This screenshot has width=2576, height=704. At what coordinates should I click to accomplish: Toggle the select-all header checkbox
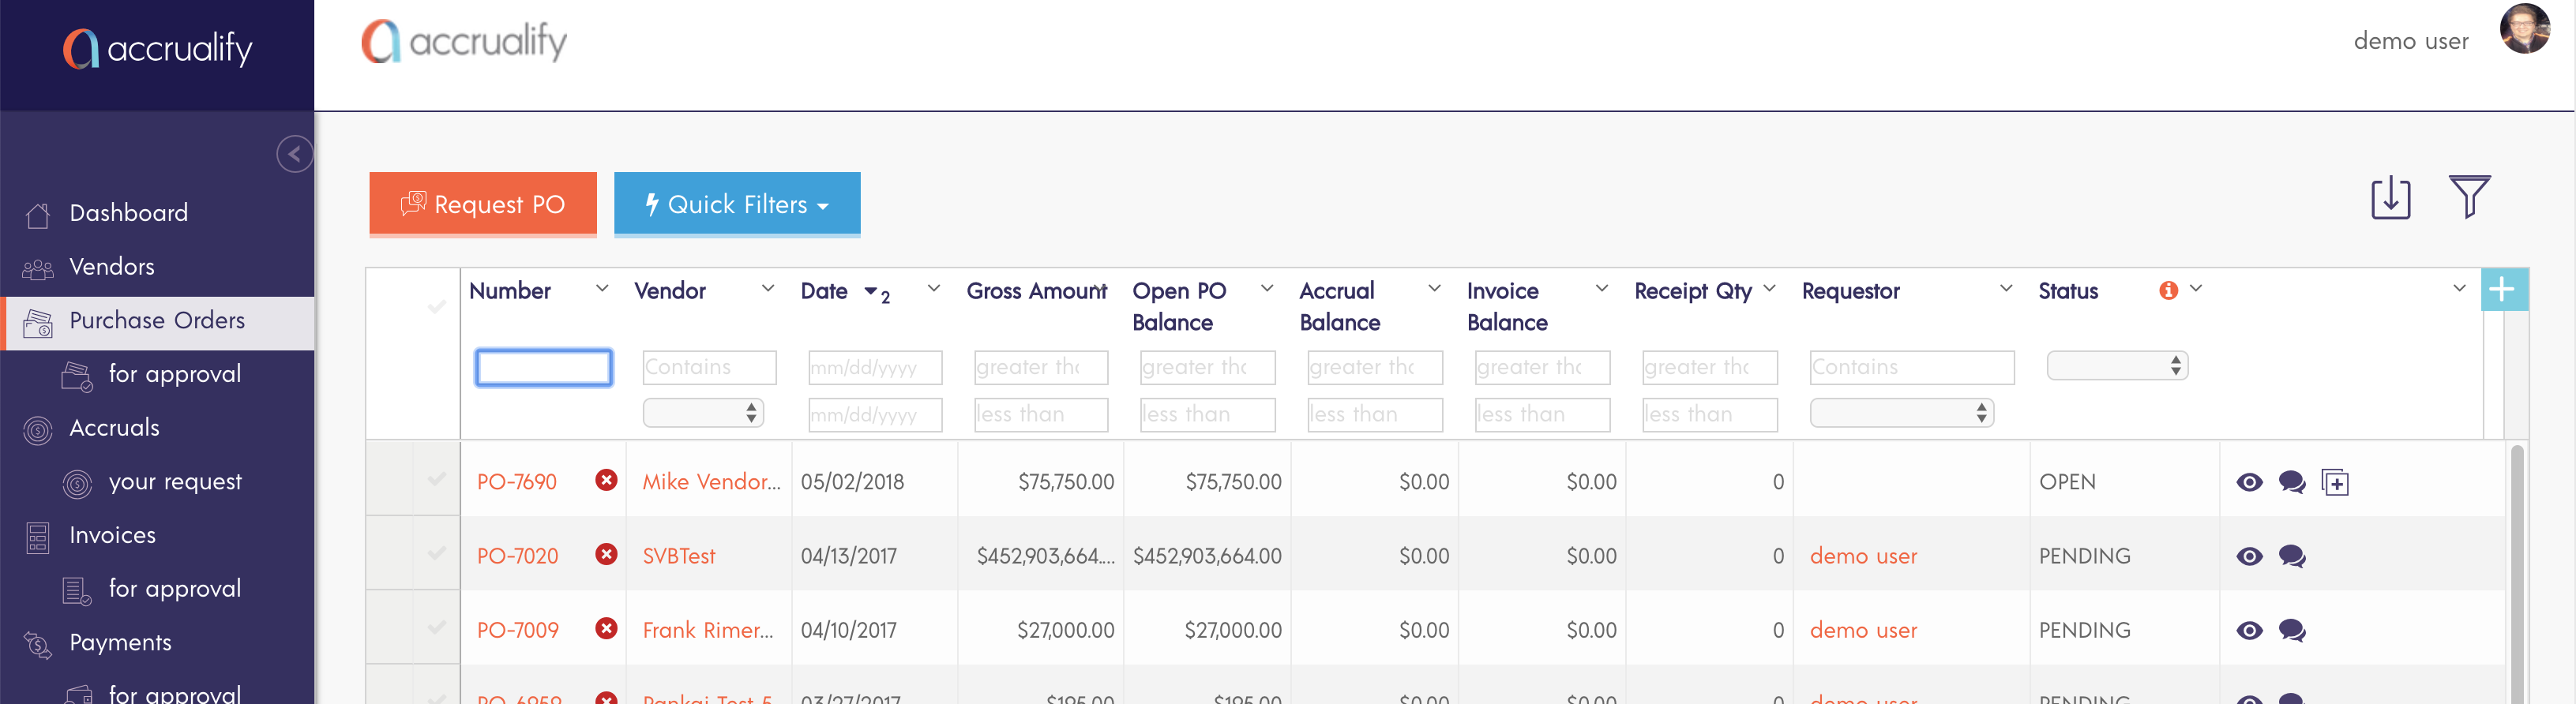point(436,307)
